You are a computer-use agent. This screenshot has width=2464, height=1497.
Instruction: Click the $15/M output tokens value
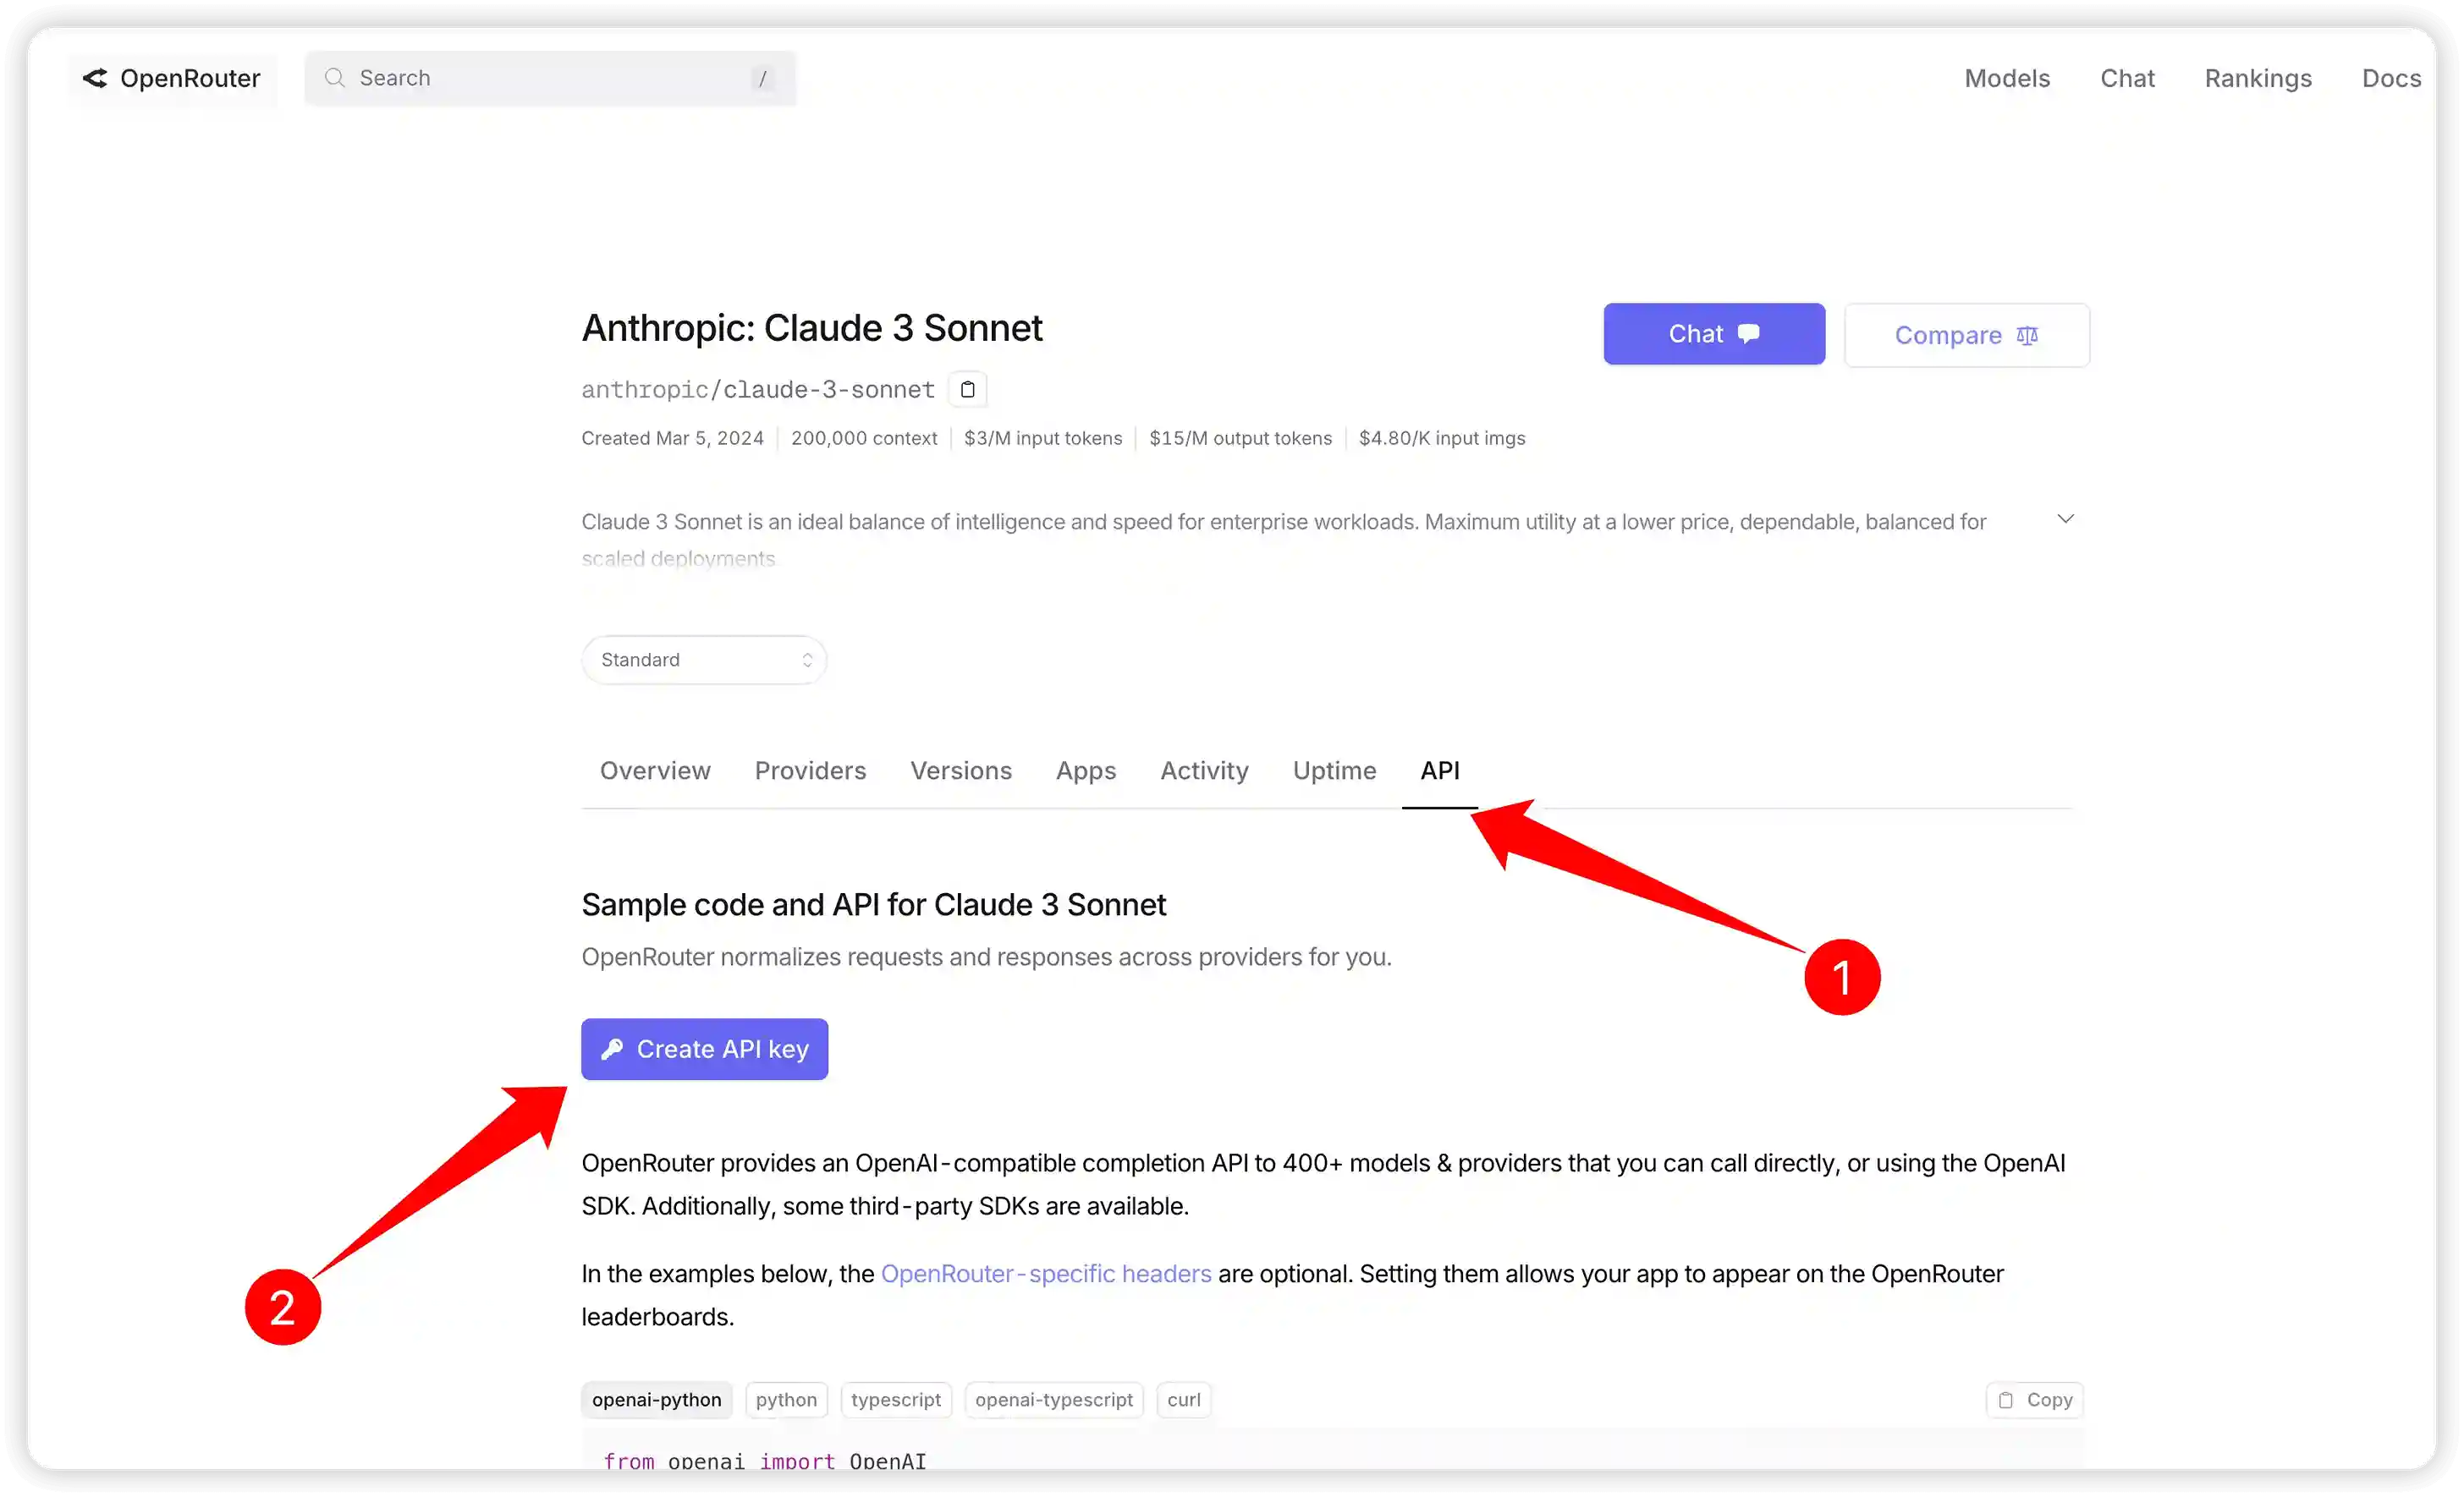pyautogui.click(x=1240, y=438)
